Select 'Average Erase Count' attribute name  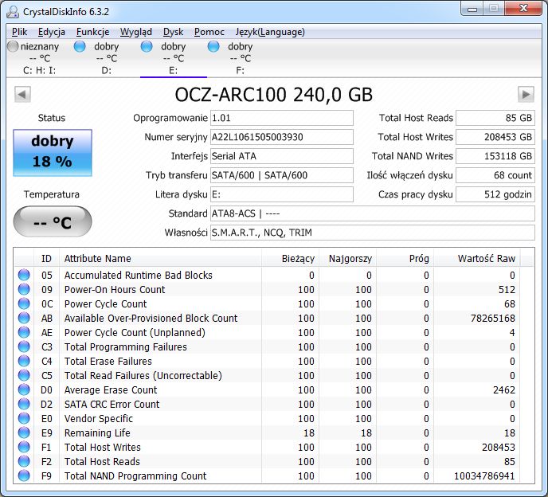tap(111, 389)
